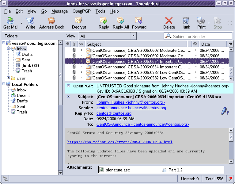235x184 pixels.
Task: Collapse the message headers with Subject toggle
Action: point(69,96)
